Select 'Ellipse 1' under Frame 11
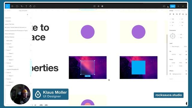Screen dimensions: 192x108 coord(11,47)
